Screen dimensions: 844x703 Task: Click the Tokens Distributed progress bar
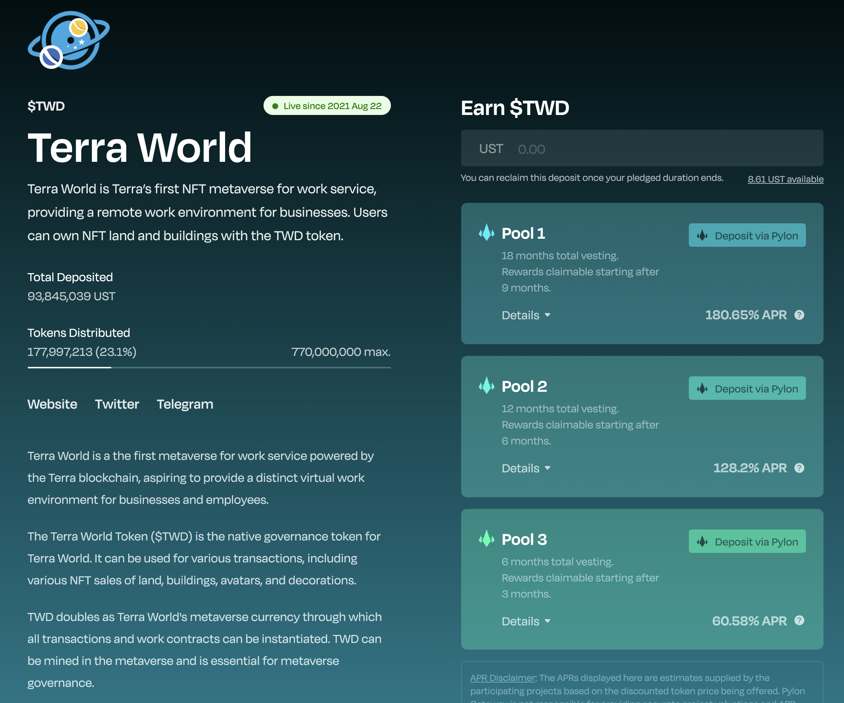point(209,367)
